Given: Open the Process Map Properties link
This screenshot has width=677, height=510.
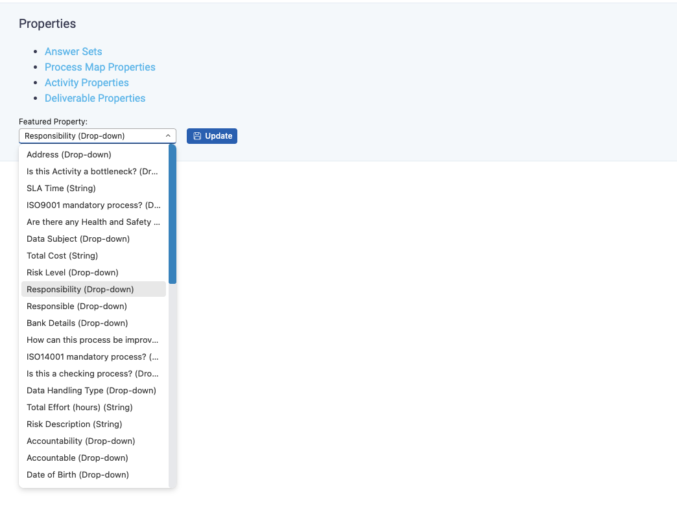Looking at the screenshot, I should 100,67.
